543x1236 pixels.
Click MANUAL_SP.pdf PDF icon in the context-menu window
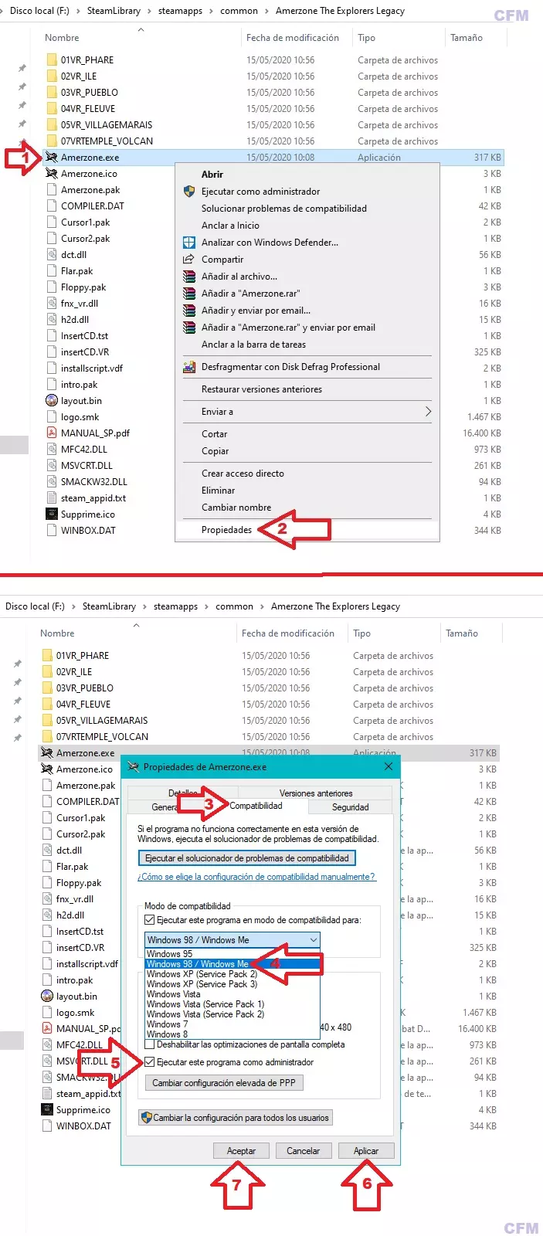tap(52, 433)
